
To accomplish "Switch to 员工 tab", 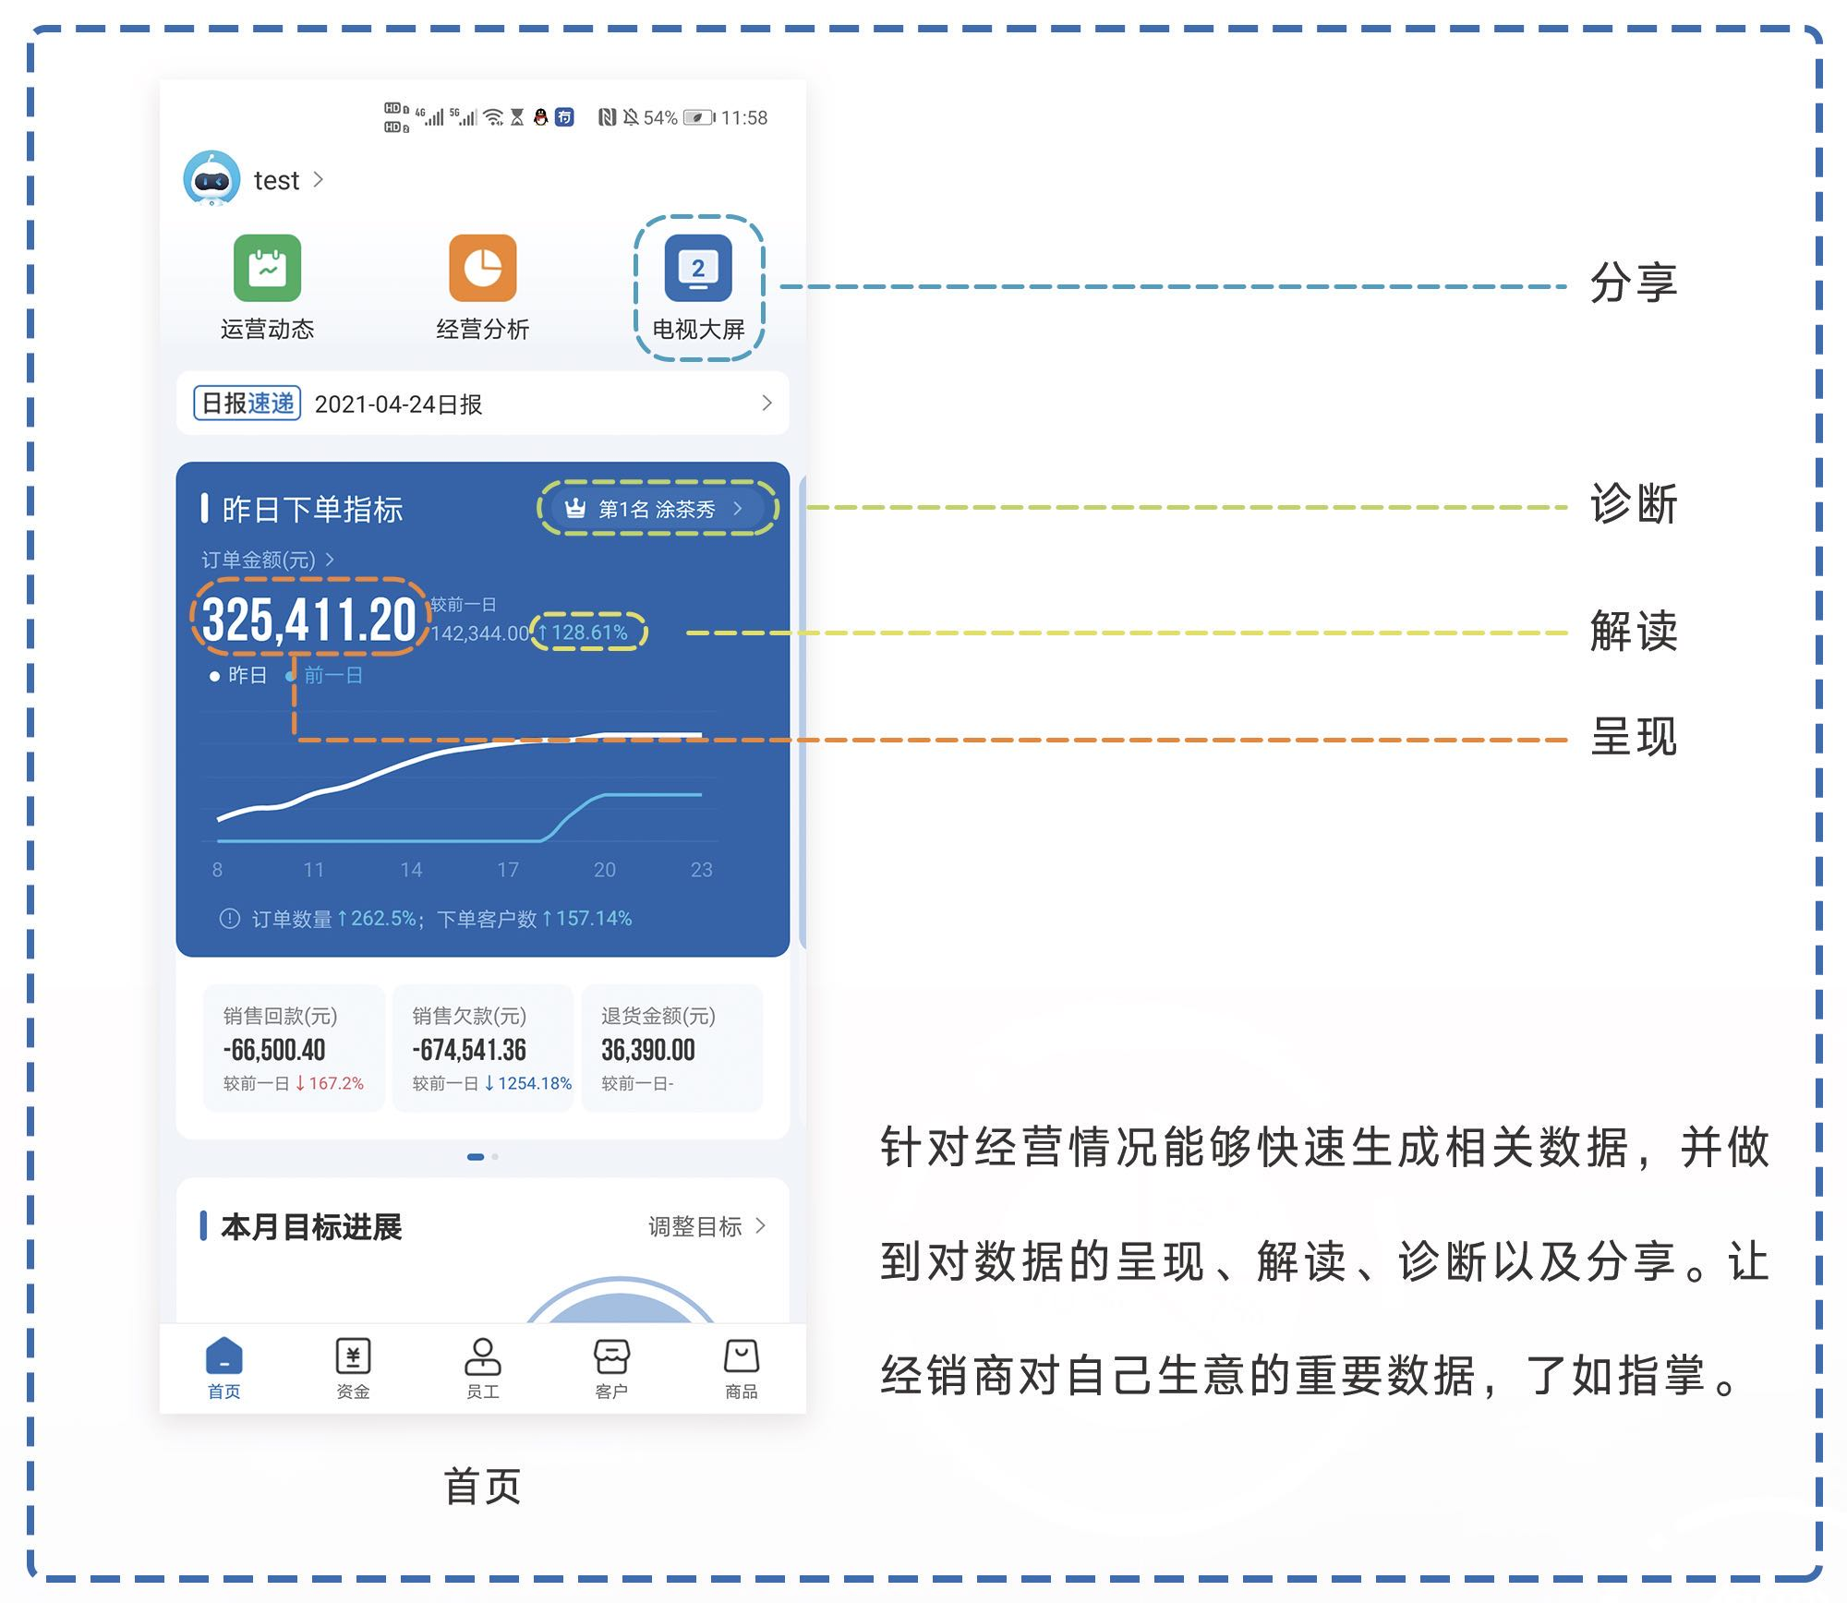I will (482, 1368).
